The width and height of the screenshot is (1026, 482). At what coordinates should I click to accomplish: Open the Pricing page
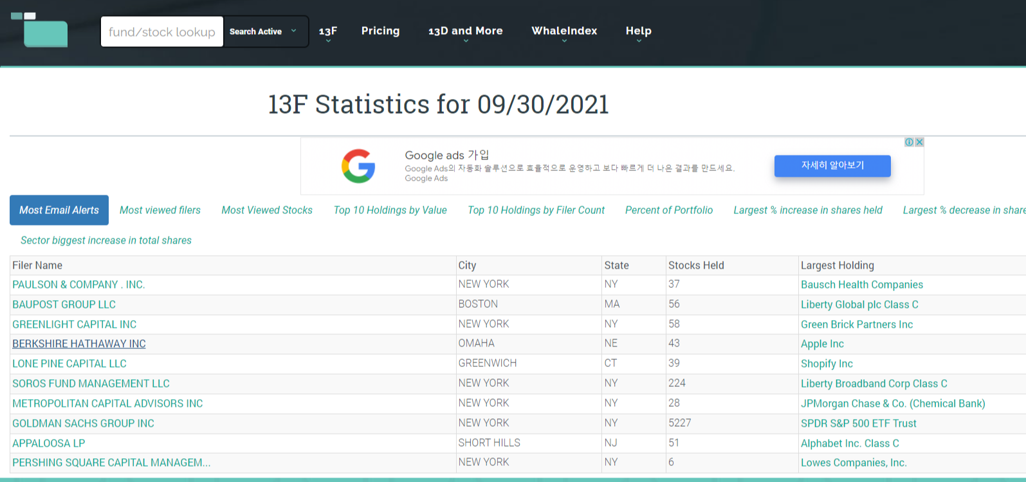380,31
